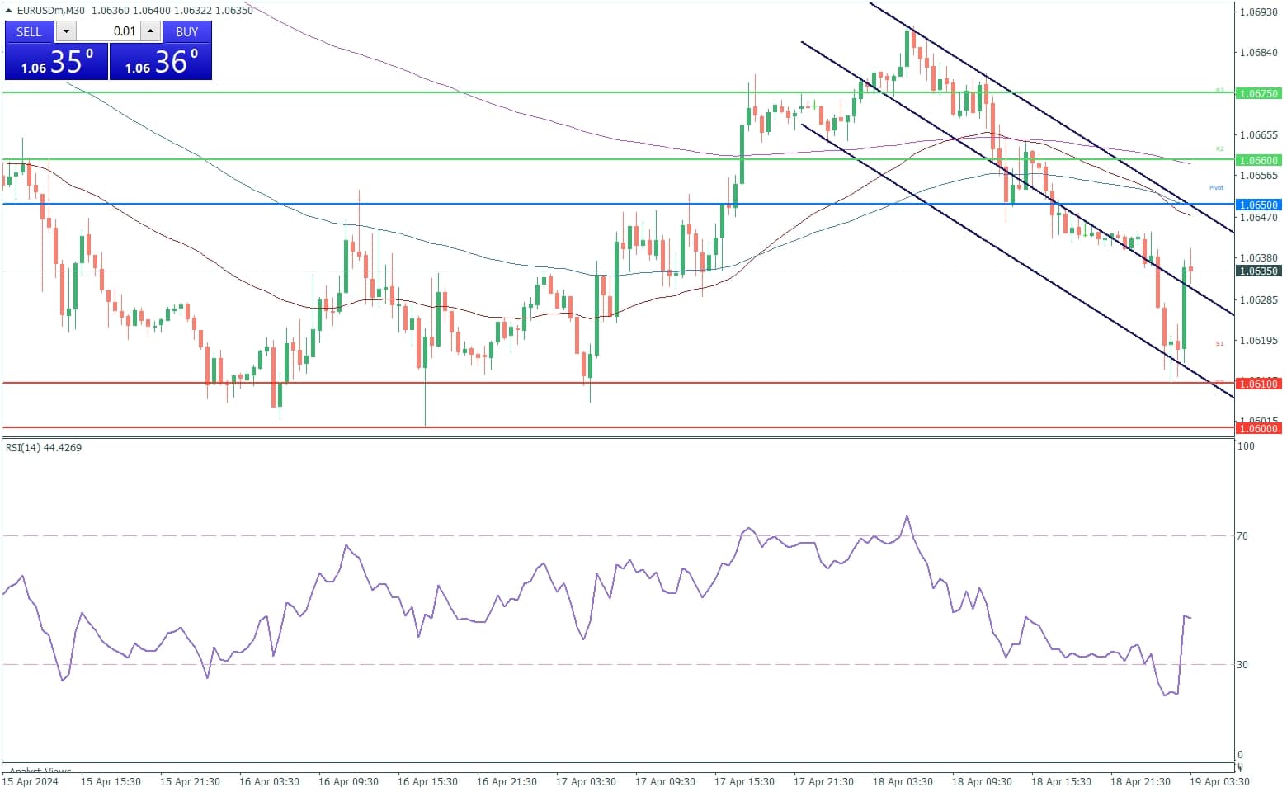The height and width of the screenshot is (792, 1287).
Task: Click price axis value 1.06470
Action: pos(1259,218)
